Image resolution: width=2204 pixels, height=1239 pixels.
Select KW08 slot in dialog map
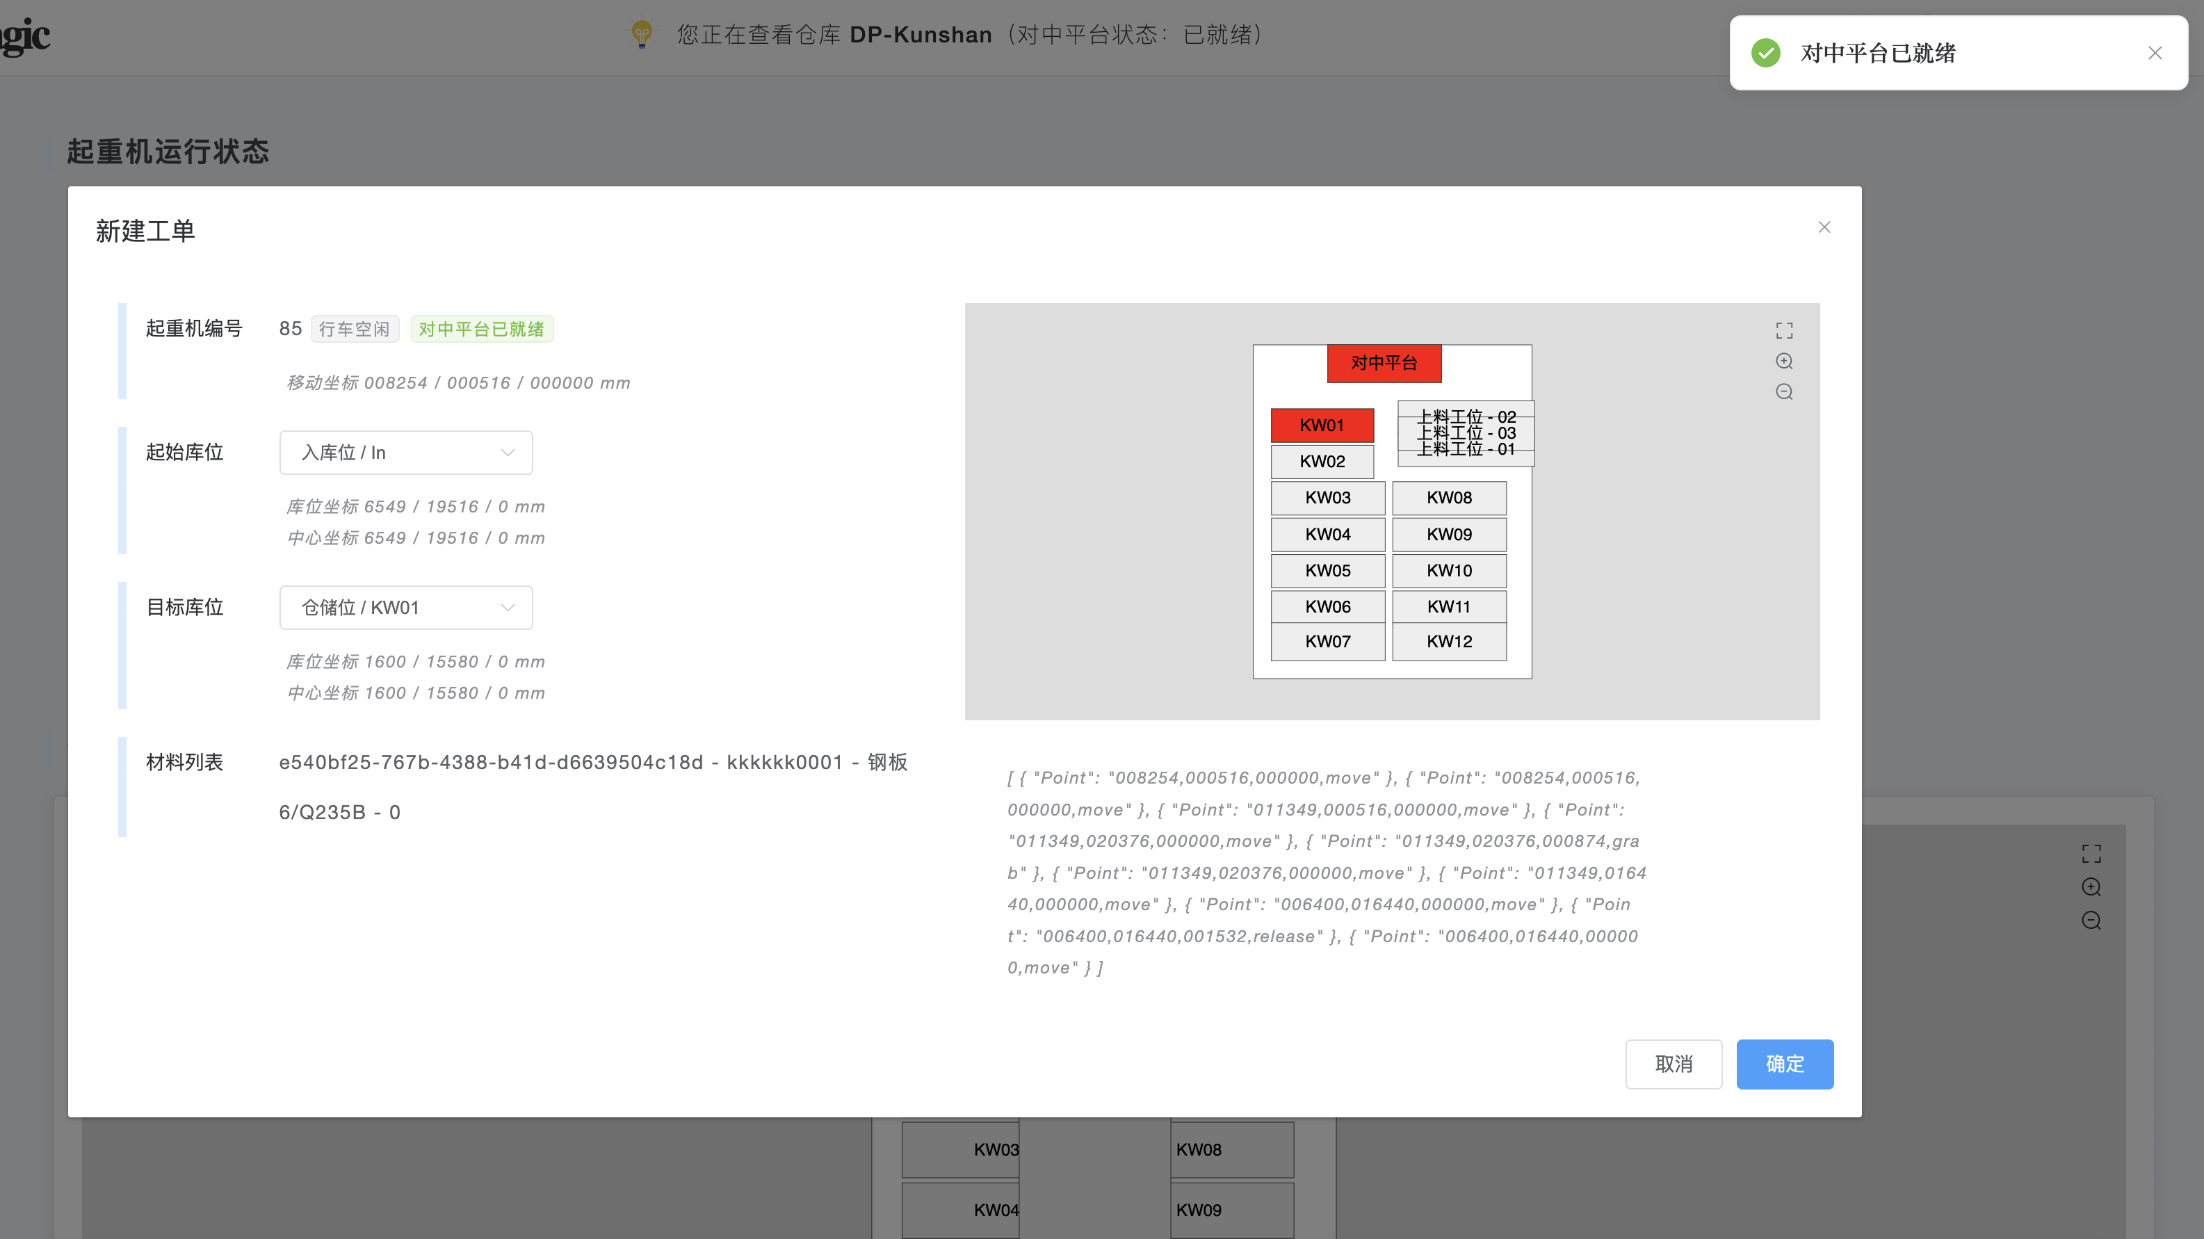tap(1448, 498)
